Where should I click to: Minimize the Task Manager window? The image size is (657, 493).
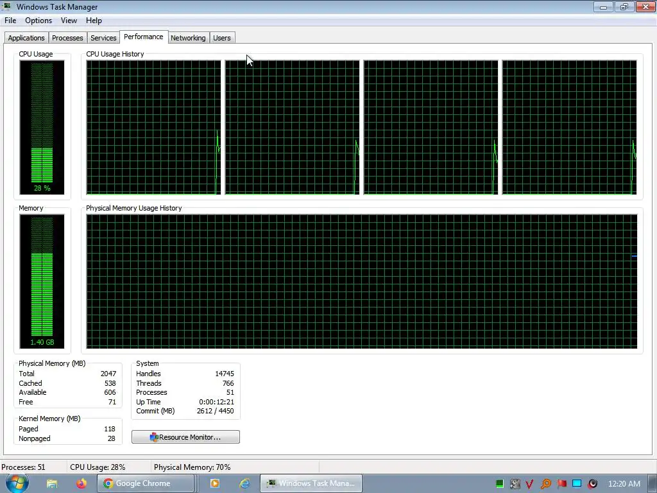coord(603,6)
